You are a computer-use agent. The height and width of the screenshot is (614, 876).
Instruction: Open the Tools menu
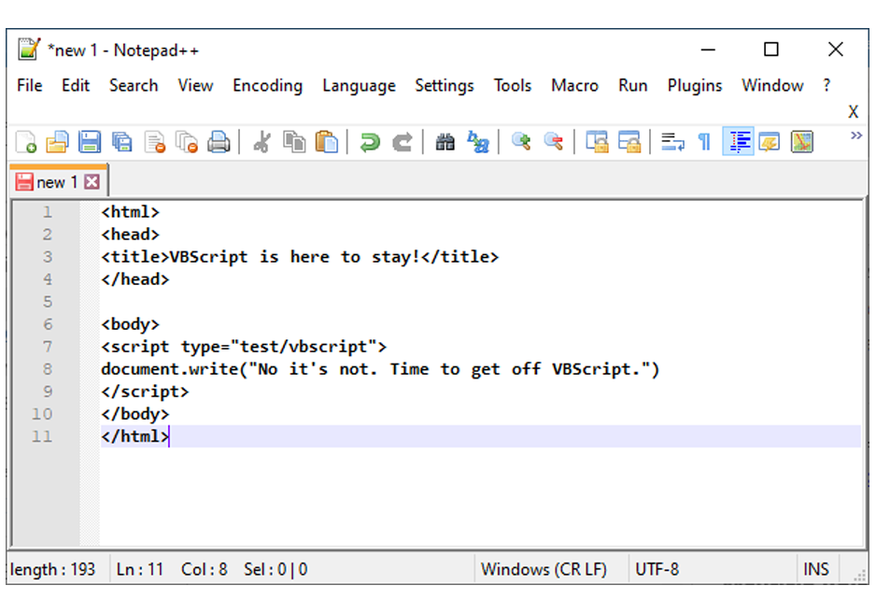pyautogui.click(x=513, y=86)
